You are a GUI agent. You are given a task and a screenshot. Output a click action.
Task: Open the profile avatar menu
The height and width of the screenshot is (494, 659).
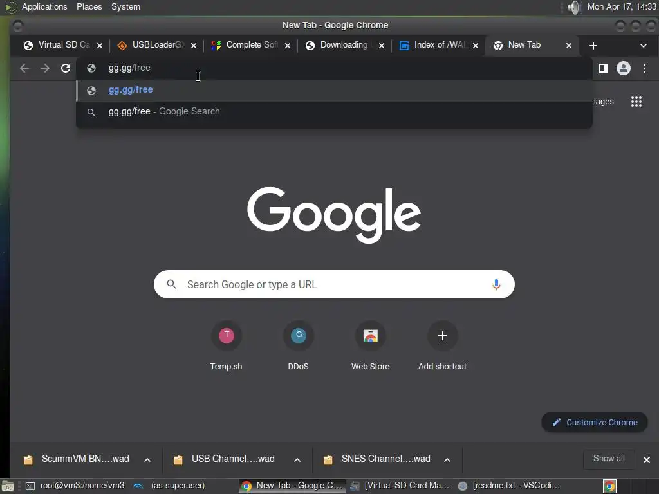[x=623, y=68]
